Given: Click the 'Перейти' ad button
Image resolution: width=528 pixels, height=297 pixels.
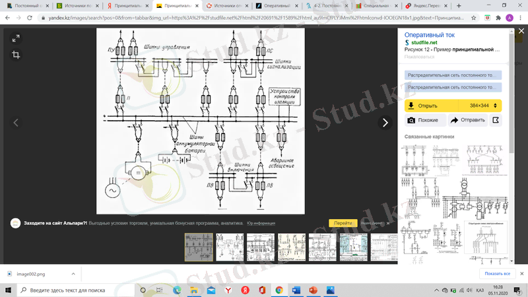Looking at the screenshot, I should (x=343, y=223).
